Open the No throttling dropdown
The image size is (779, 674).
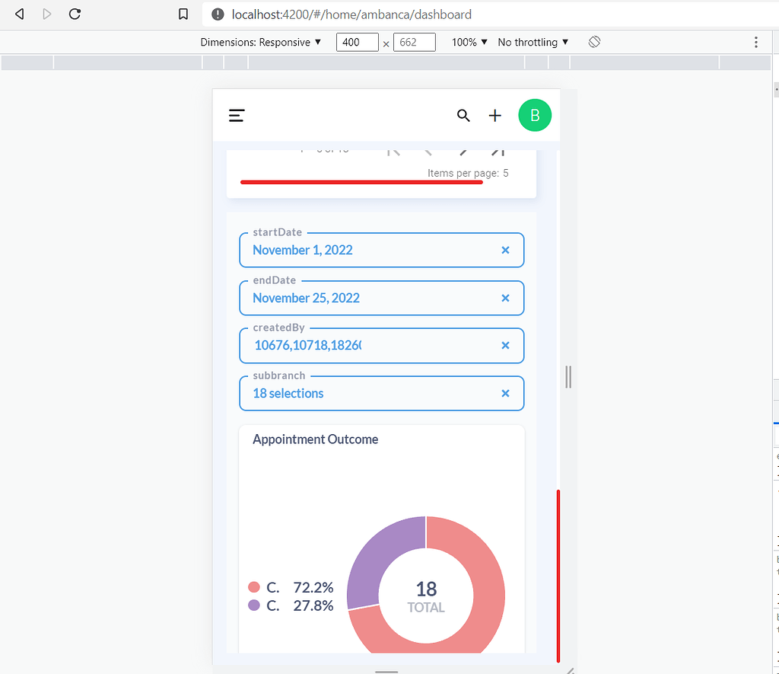point(533,42)
